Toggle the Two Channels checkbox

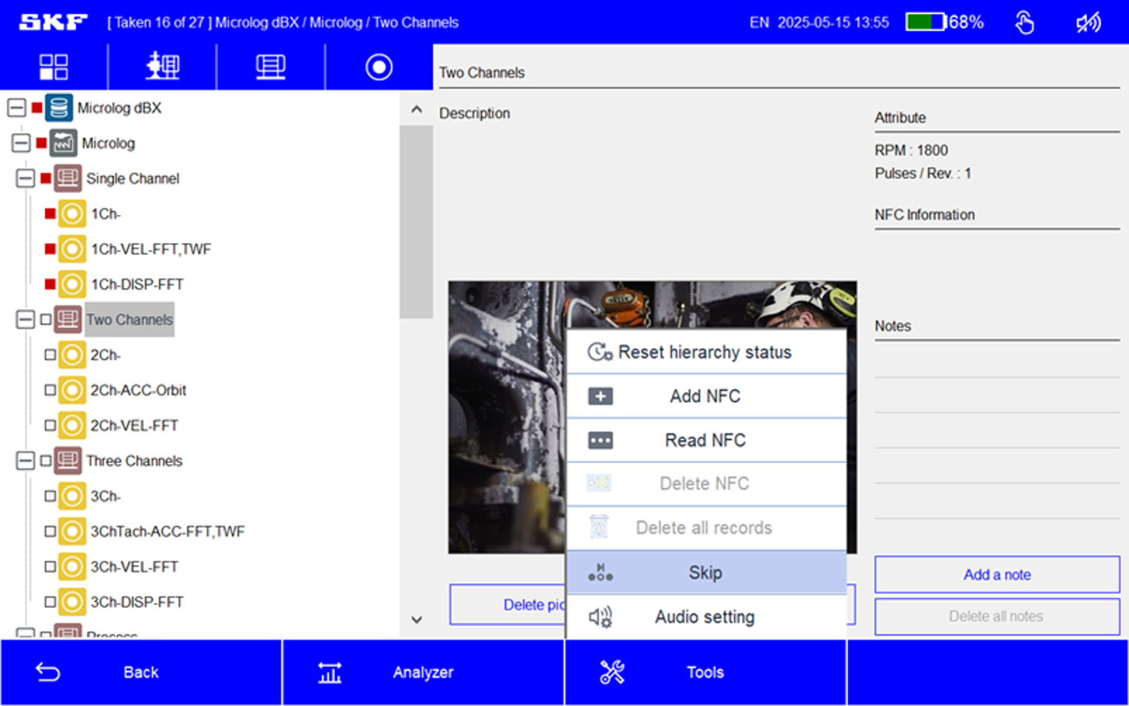46,319
